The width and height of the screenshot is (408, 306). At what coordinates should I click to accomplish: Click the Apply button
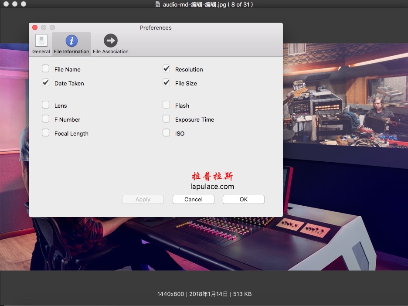tap(143, 199)
